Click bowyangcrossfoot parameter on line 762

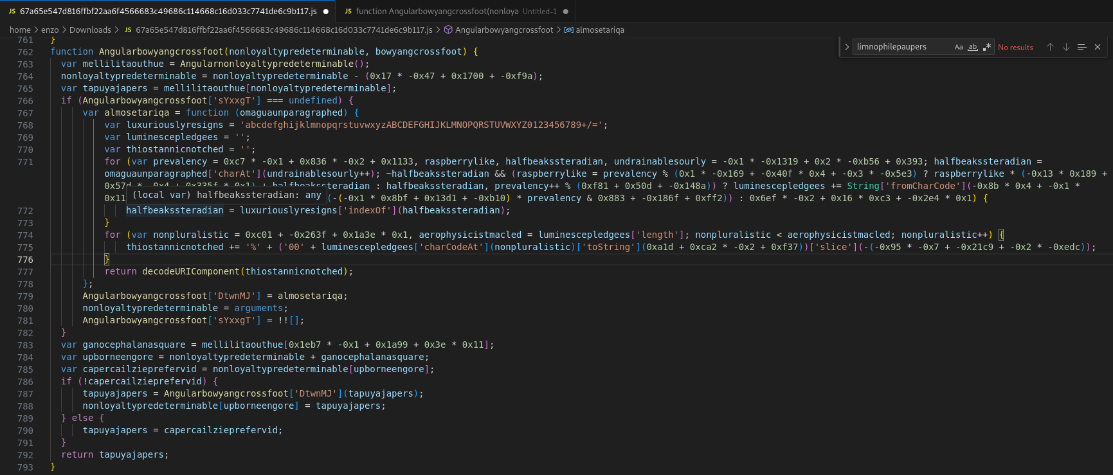pos(419,51)
